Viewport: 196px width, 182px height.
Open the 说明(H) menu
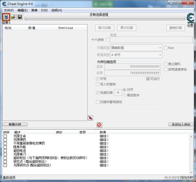[x=57, y=10]
